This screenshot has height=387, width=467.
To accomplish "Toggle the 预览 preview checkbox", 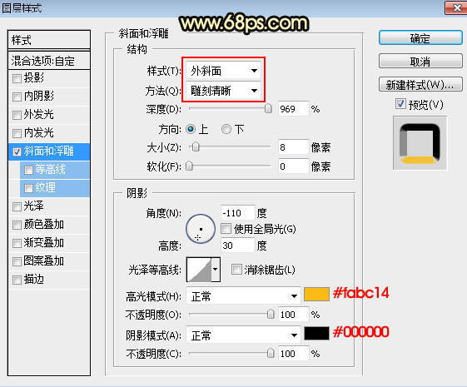I will click(x=400, y=103).
